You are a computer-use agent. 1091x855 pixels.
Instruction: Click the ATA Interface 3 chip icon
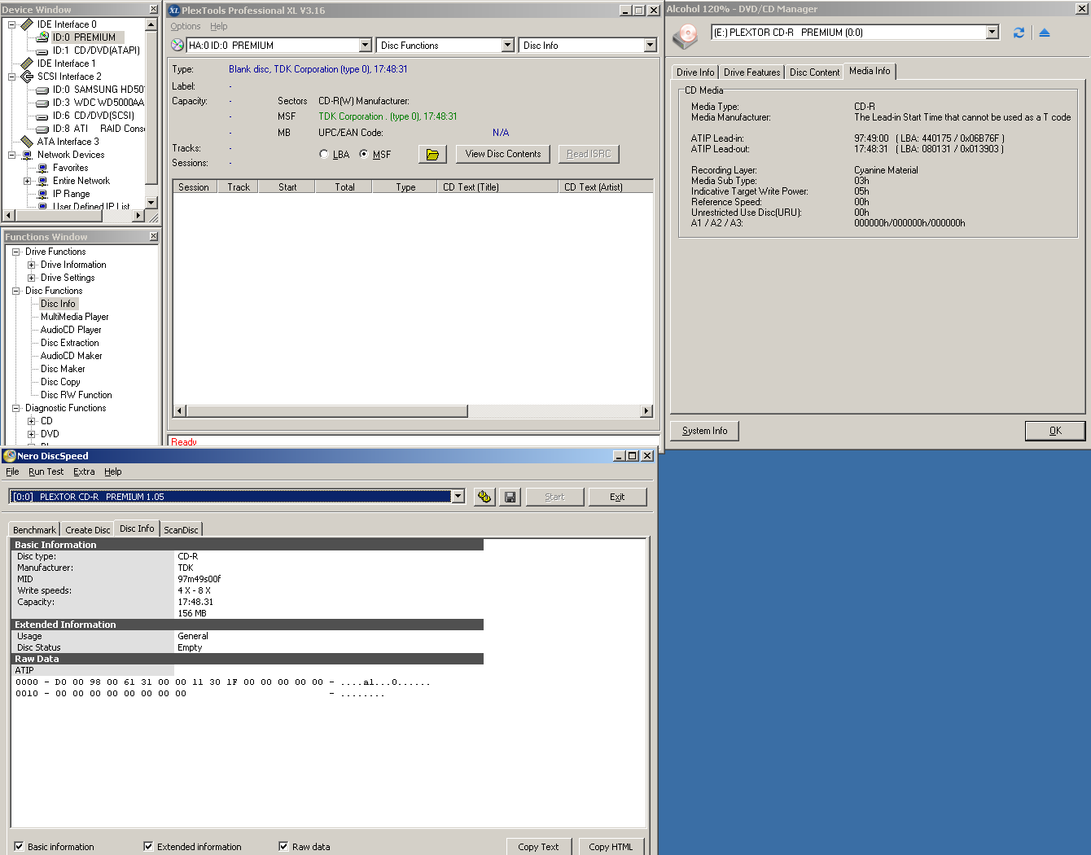(27, 142)
